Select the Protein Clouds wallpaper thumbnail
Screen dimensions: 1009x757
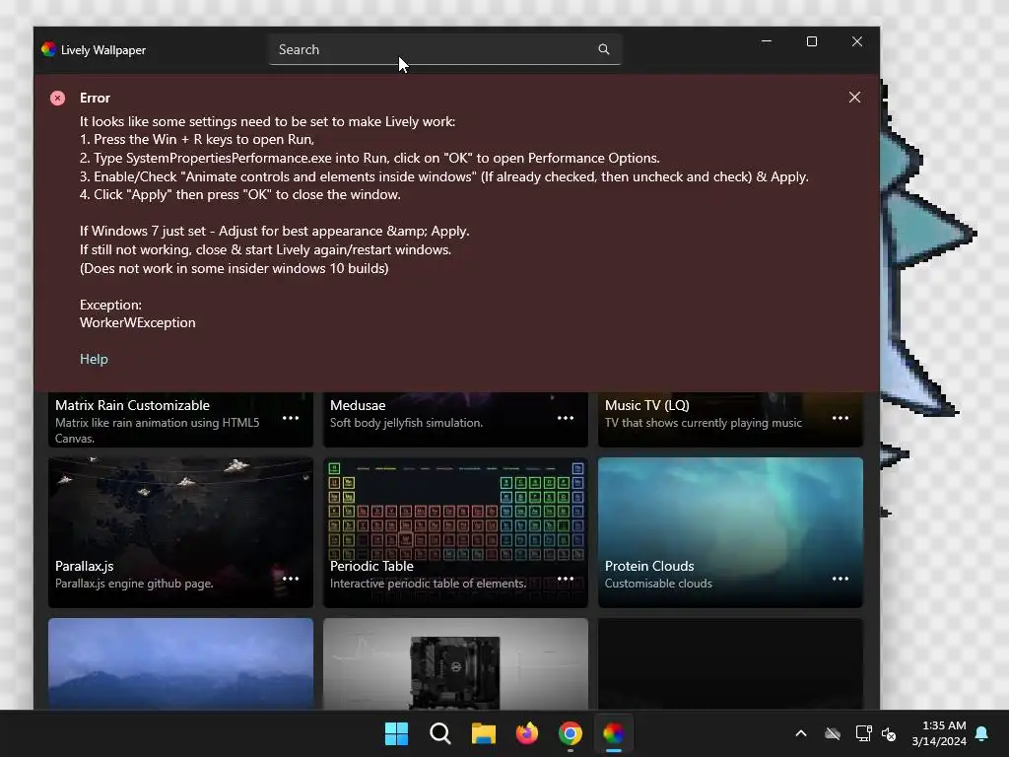pyautogui.click(x=730, y=532)
